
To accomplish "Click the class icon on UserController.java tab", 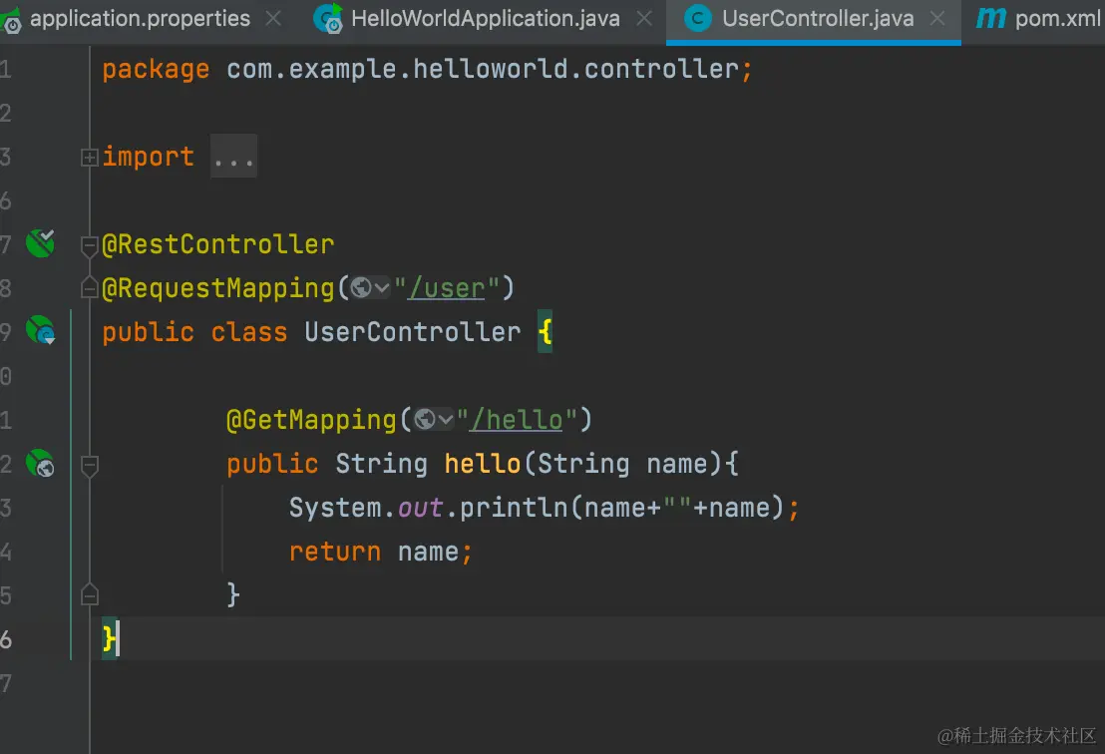I will coord(698,19).
